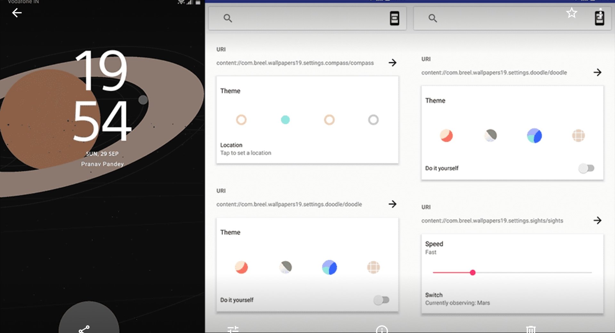Click search icon in right panel

point(433,18)
